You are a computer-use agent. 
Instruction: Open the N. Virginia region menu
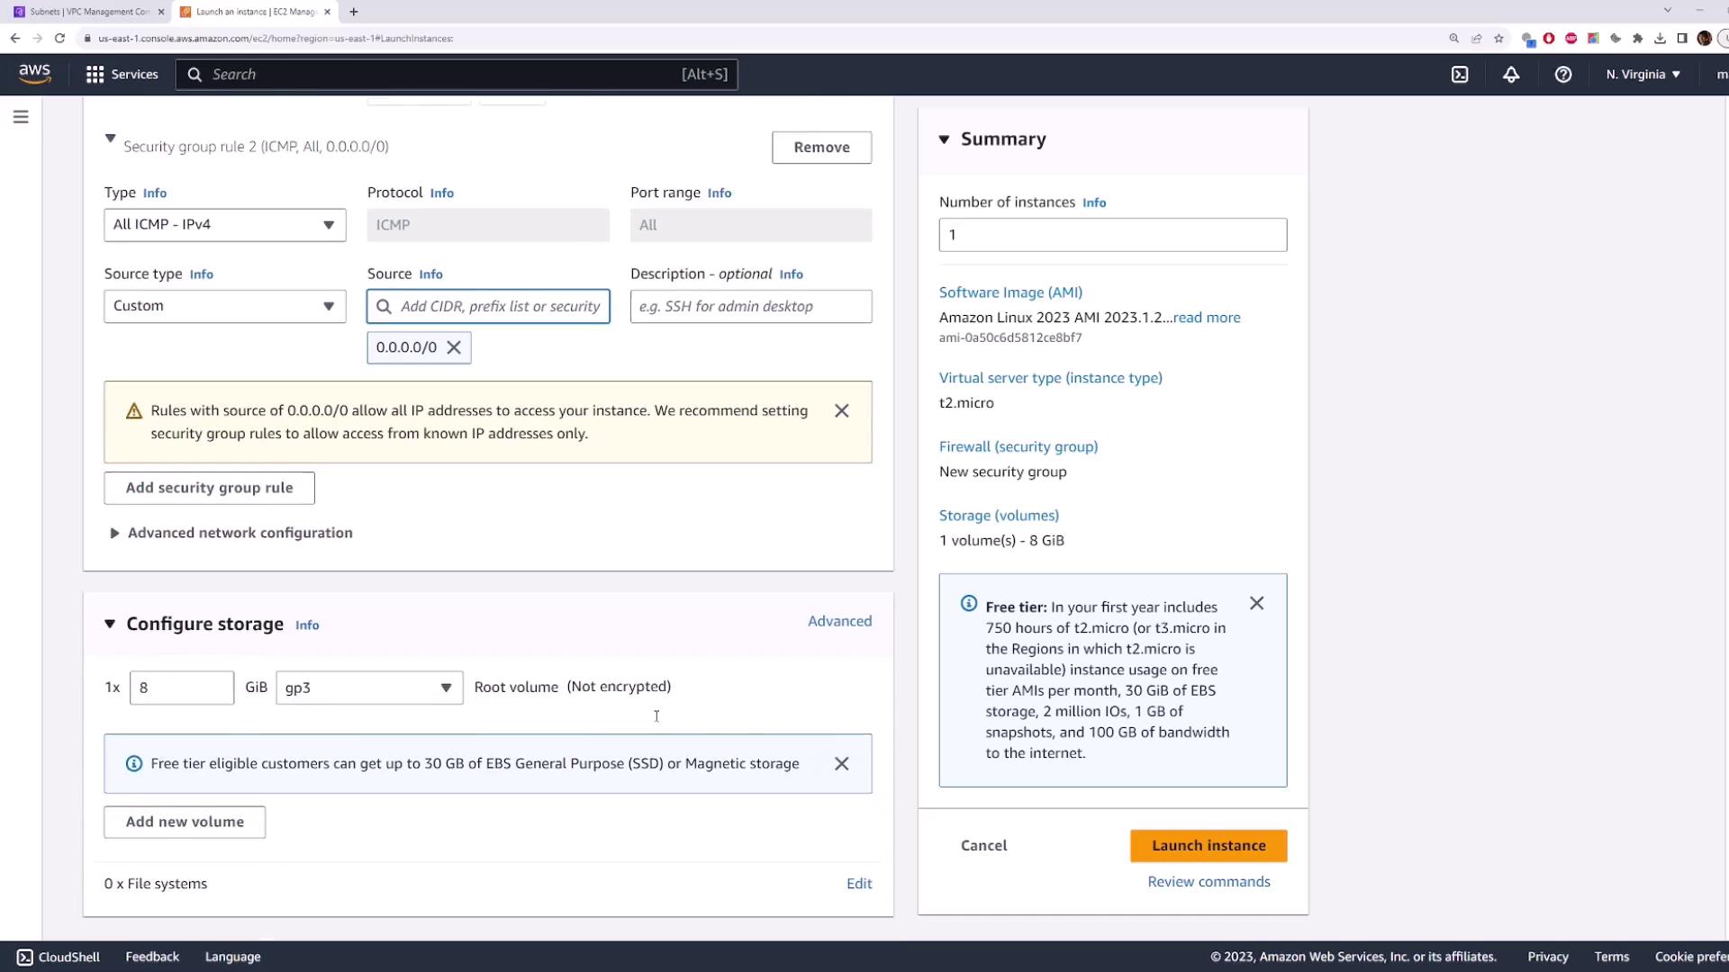1643,75
